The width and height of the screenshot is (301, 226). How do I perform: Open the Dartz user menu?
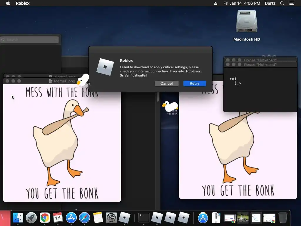click(270, 3)
